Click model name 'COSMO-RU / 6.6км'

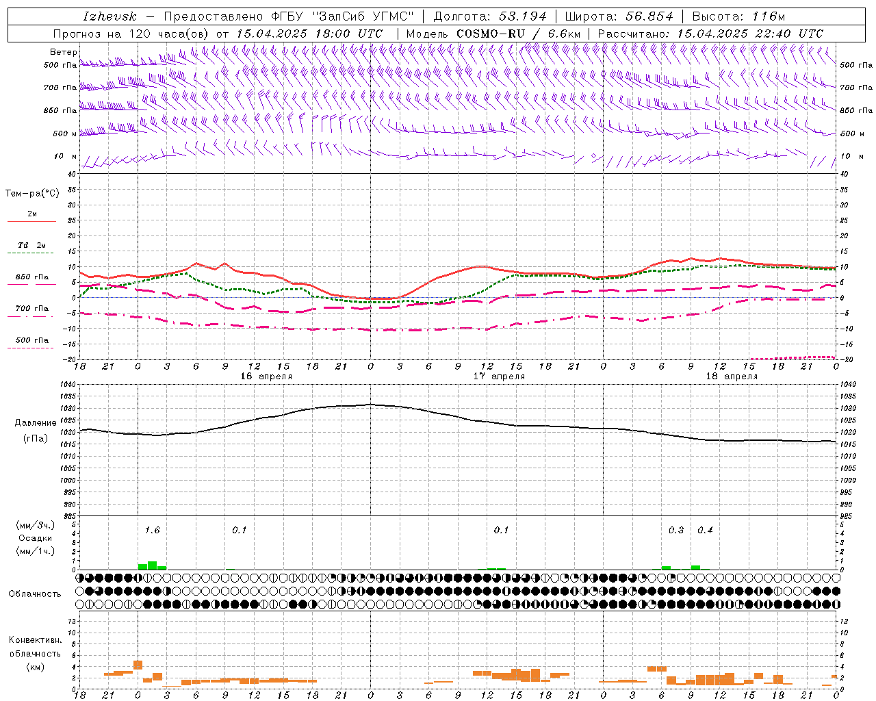click(518, 34)
